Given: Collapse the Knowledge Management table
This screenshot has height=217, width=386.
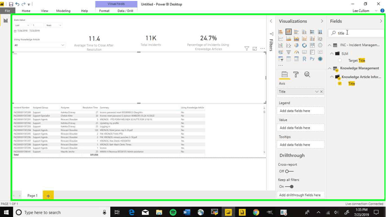Looking at the screenshot, I should pos(330,68).
